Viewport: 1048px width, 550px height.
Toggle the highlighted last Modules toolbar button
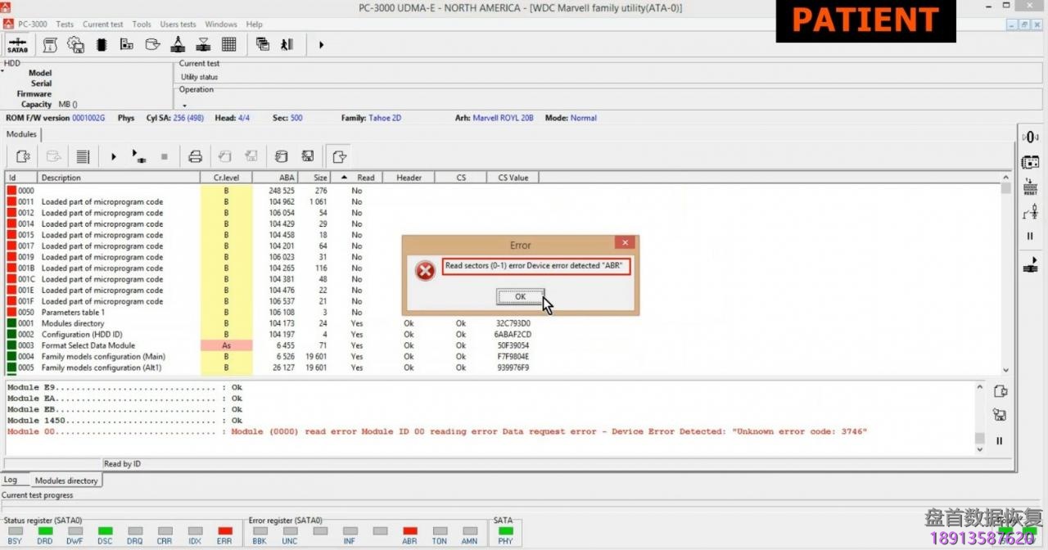point(339,156)
